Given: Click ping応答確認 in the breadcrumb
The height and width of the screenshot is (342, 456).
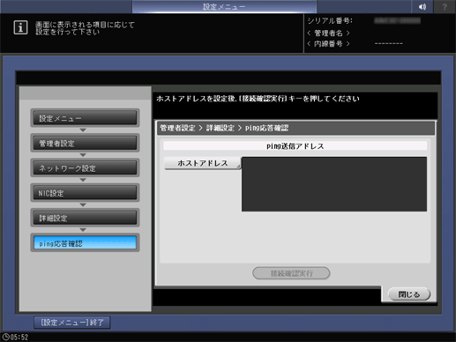Looking at the screenshot, I should (x=266, y=128).
